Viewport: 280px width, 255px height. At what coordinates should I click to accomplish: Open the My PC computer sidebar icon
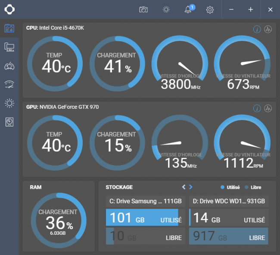9,47
